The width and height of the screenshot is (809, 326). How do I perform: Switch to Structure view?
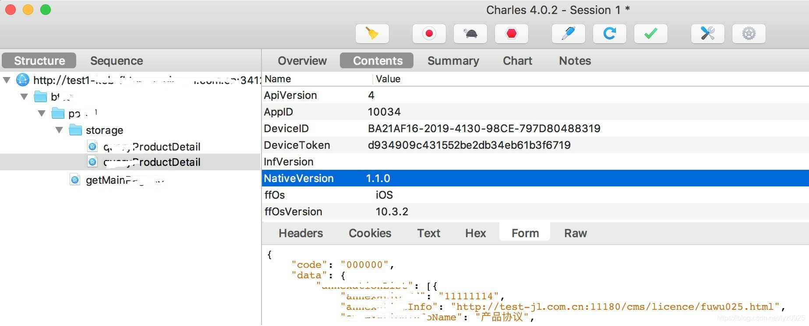click(39, 60)
